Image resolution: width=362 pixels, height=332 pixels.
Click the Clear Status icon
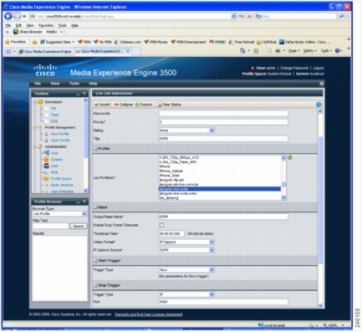coord(160,105)
